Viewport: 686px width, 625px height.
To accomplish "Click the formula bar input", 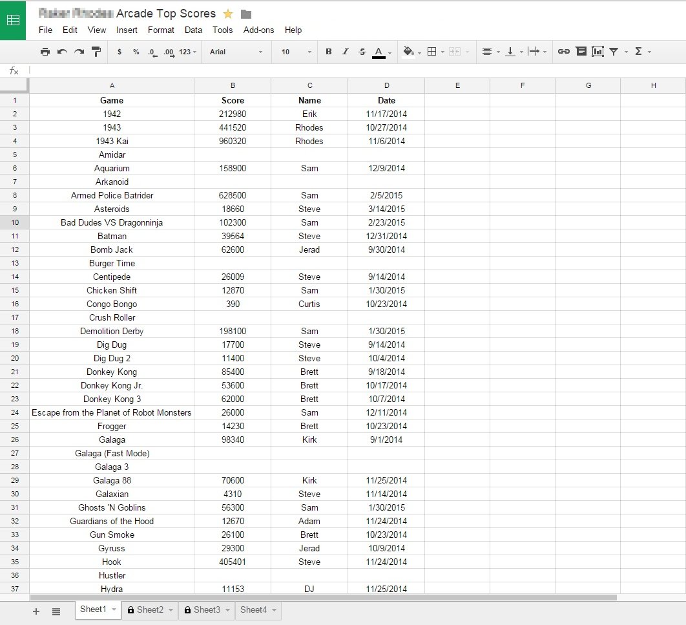I will [357, 70].
